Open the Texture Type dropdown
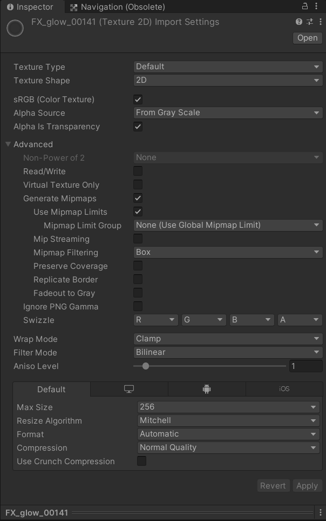The height and width of the screenshot is (521, 326). click(x=228, y=67)
